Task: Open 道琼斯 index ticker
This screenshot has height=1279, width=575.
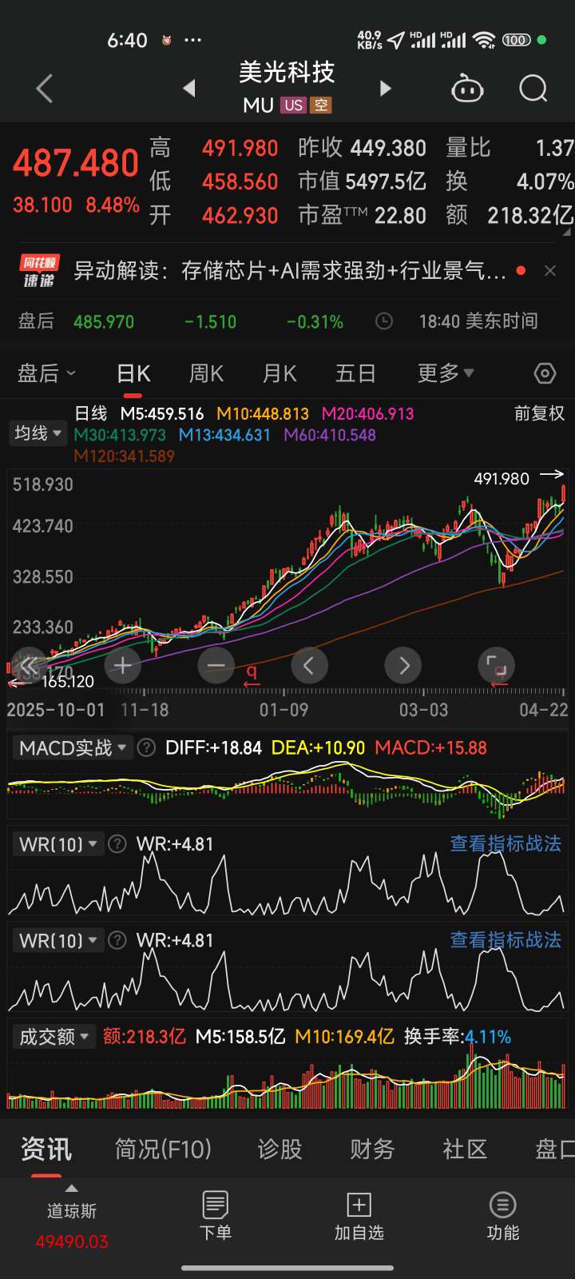Action: click(72, 1226)
